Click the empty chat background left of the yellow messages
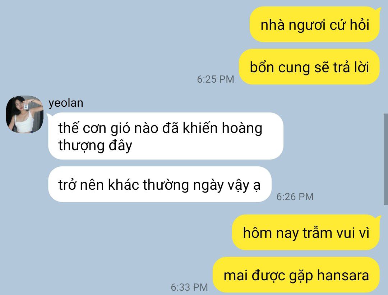 click(x=124, y=45)
